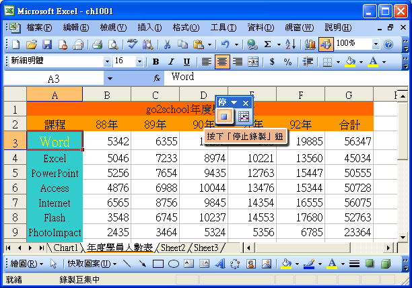
Task: Click the formula bar showing Word
Action: tap(286, 77)
